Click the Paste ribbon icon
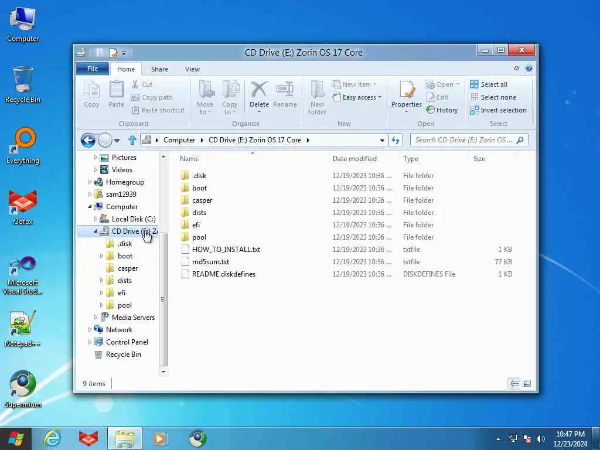The height and width of the screenshot is (450, 600). coord(117,94)
